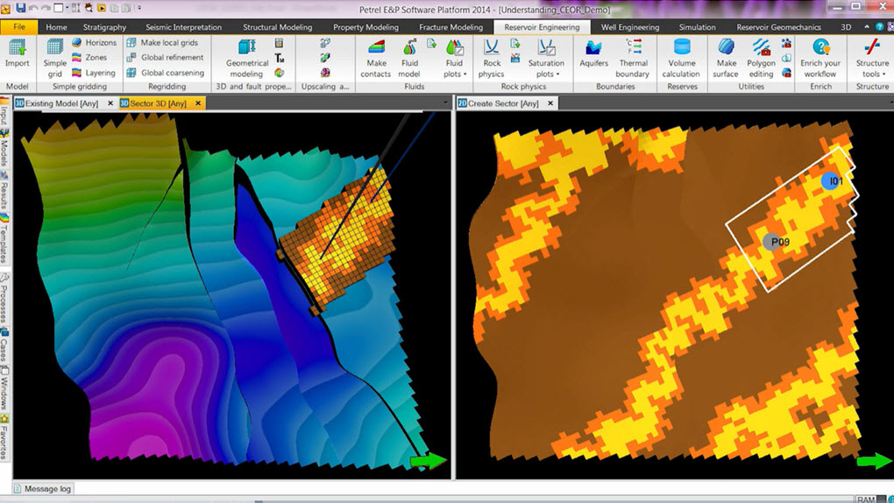Click Enrich your workflow
Image resolution: width=894 pixels, height=503 pixels.
(x=820, y=58)
